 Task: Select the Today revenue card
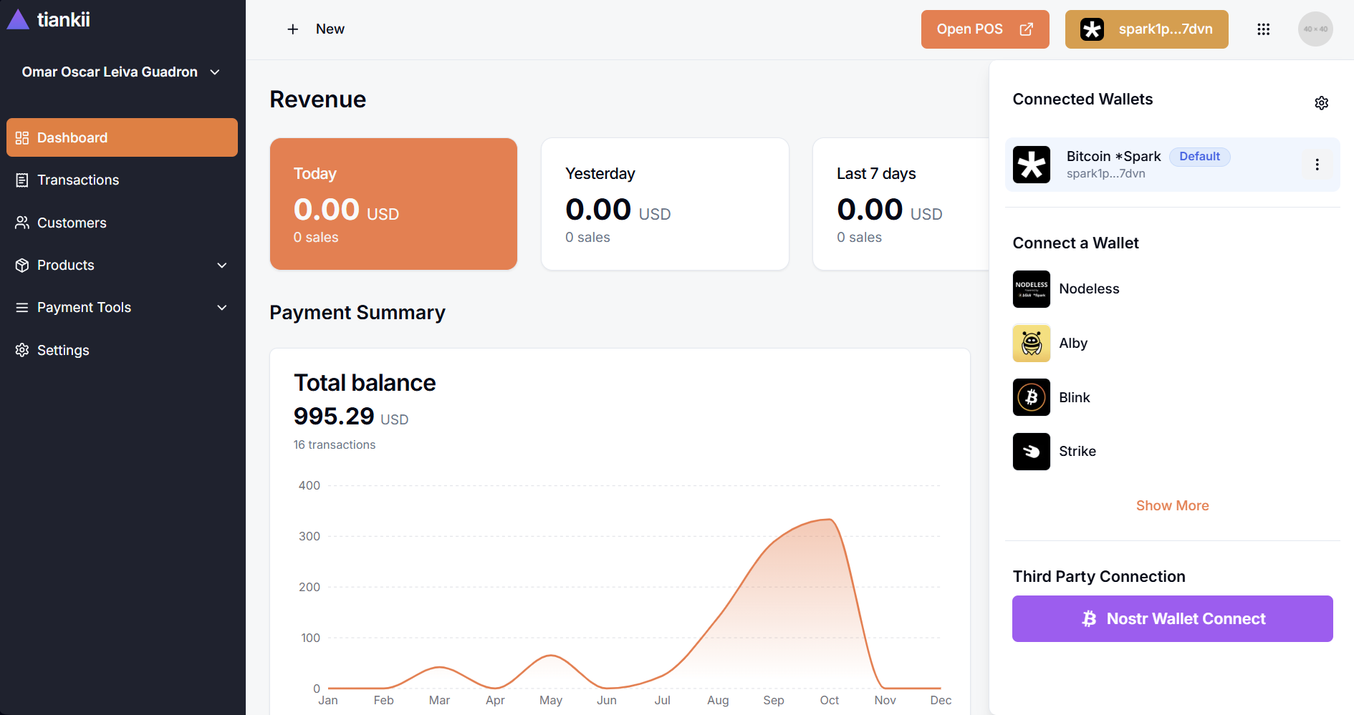393,204
